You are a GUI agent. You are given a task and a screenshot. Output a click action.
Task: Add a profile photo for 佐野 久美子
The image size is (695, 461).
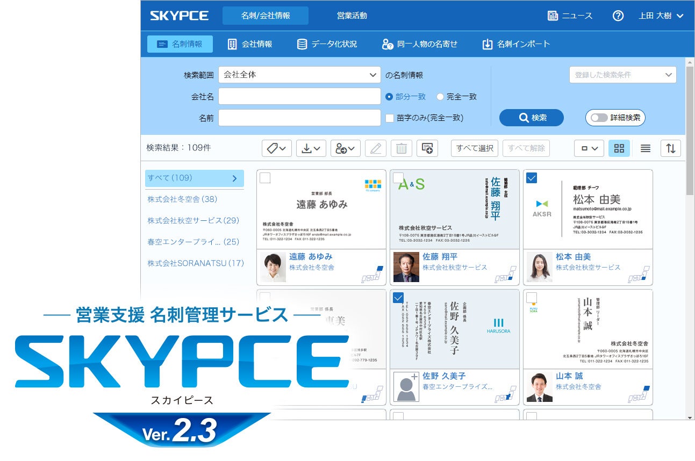pos(406,387)
